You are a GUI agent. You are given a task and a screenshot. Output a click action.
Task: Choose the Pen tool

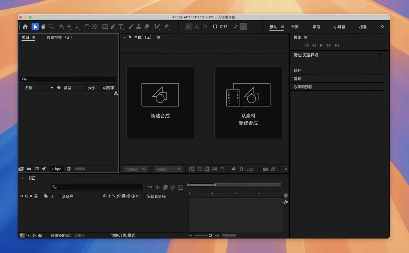tap(113, 27)
